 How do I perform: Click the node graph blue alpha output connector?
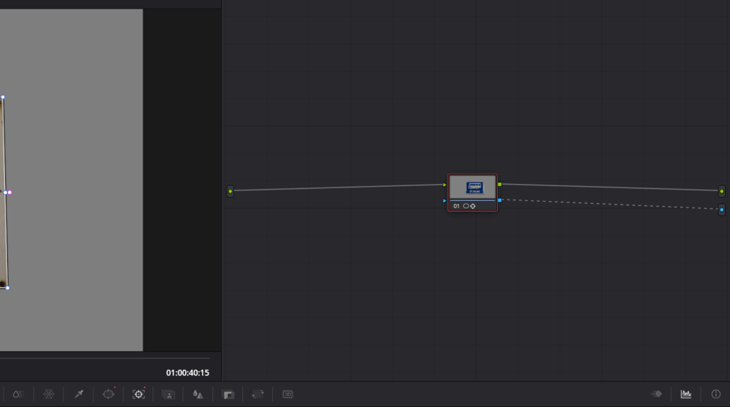pos(721,210)
